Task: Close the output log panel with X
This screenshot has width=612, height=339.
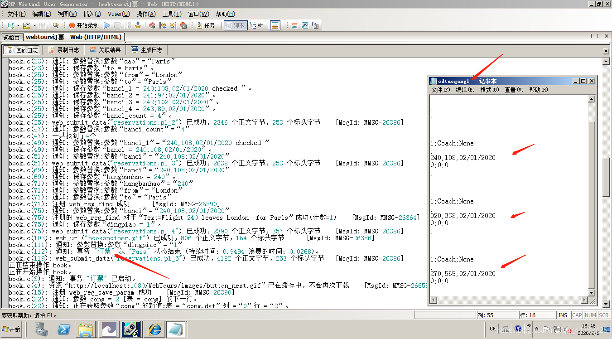Action: pos(606,51)
